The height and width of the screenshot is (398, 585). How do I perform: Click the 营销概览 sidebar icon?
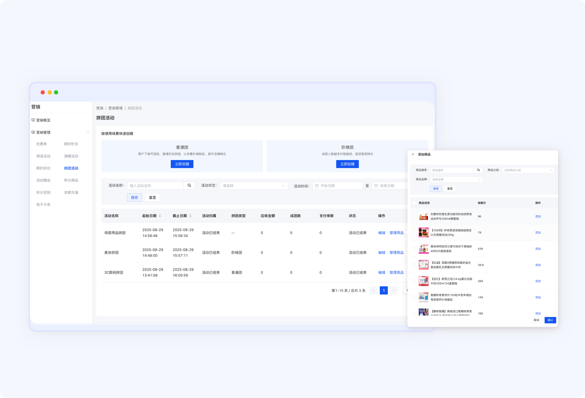pyautogui.click(x=33, y=120)
